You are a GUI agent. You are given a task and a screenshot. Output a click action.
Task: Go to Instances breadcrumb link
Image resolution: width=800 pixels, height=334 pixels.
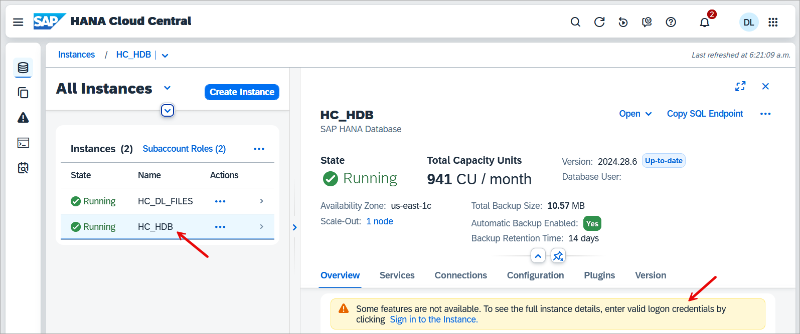[x=76, y=55]
